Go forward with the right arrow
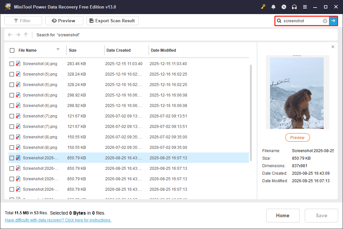The image size is (343, 229). point(18,35)
